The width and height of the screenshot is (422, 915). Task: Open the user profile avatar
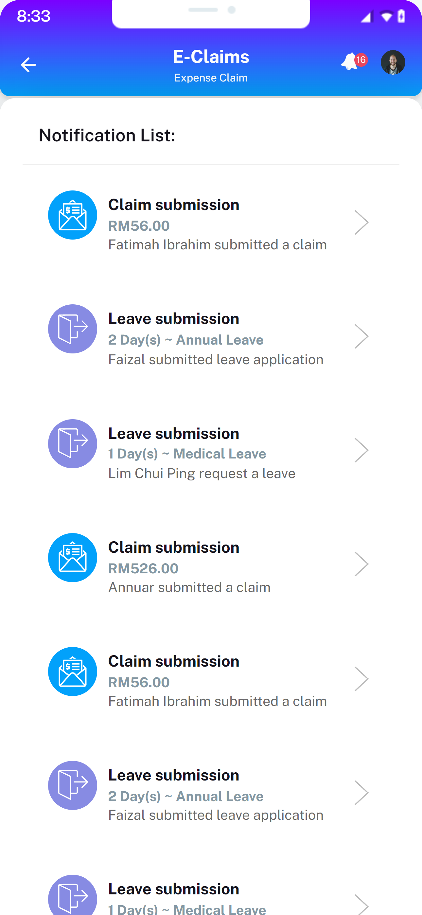[393, 63]
